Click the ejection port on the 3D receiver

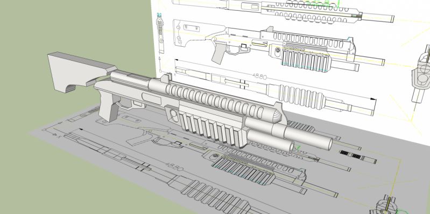(x=151, y=98)
